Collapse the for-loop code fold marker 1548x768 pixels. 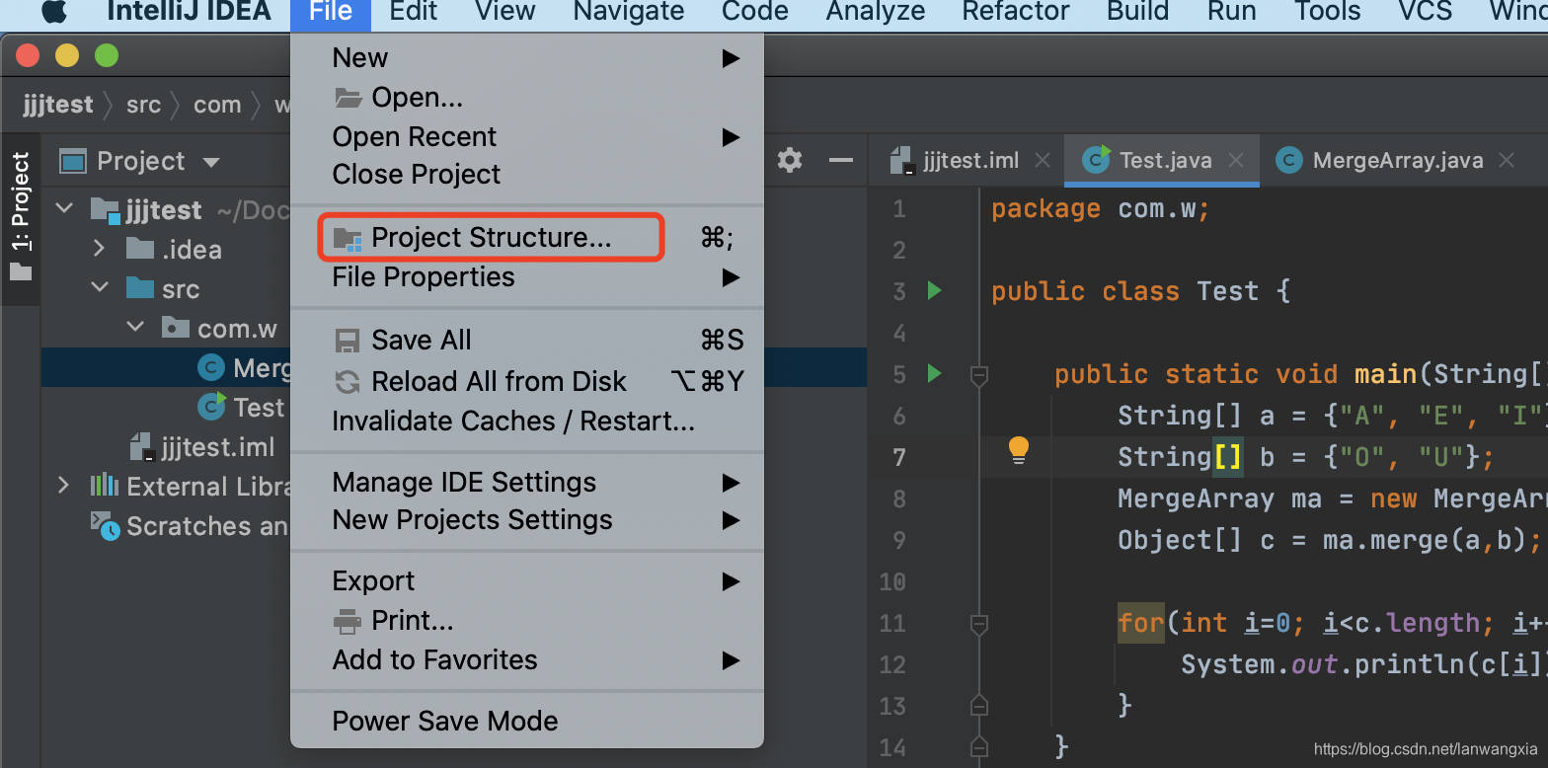[x=978, y=624]
